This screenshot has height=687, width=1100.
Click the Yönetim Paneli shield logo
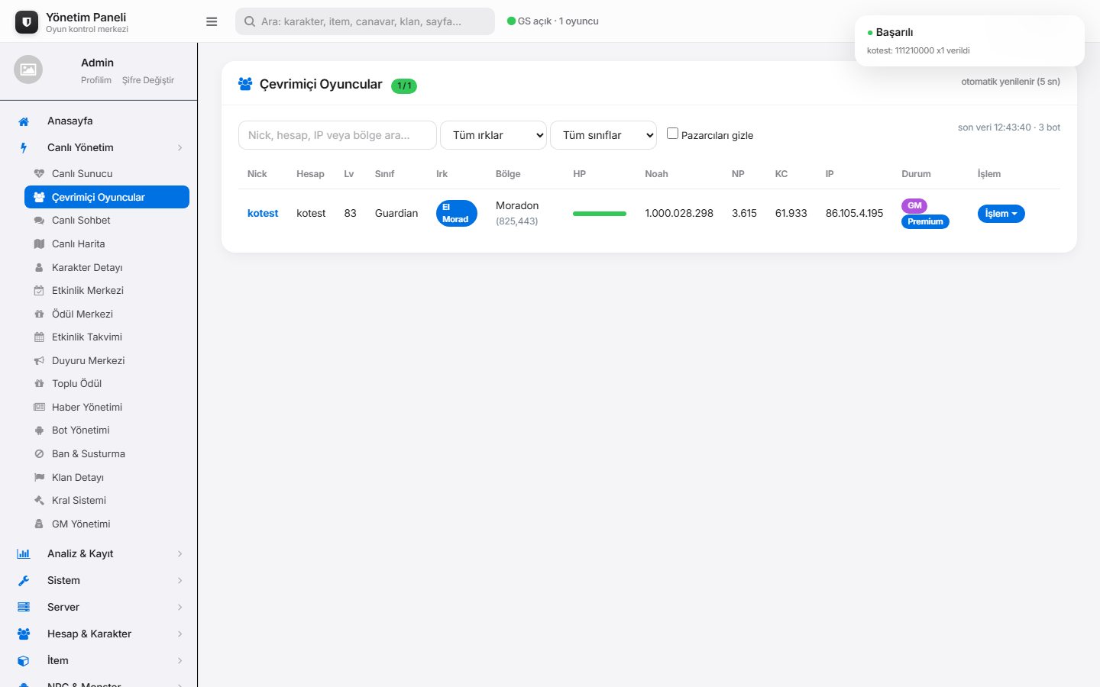[27, 22]
